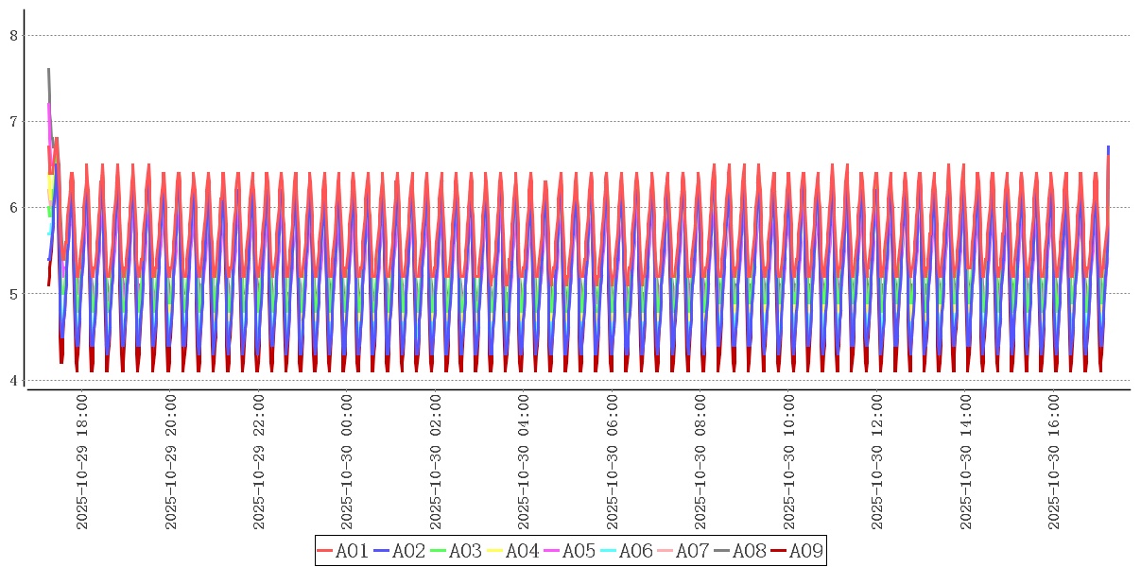Click the gray A08 peak at chart start
Image resolution: width=1141 pixels, height=567 pixels.
[x=48, y=70]
